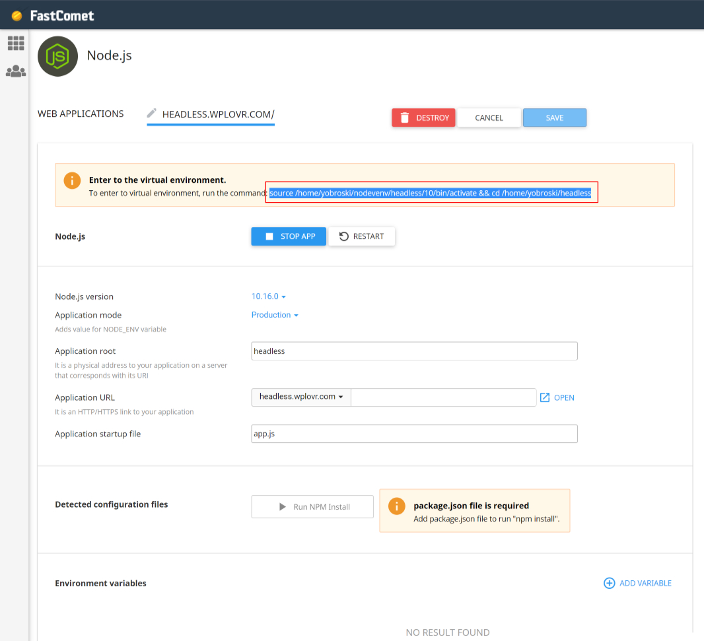Click the FastComet logo in header
This screenshot has width=704, height=641.
[x=53, y=15]
